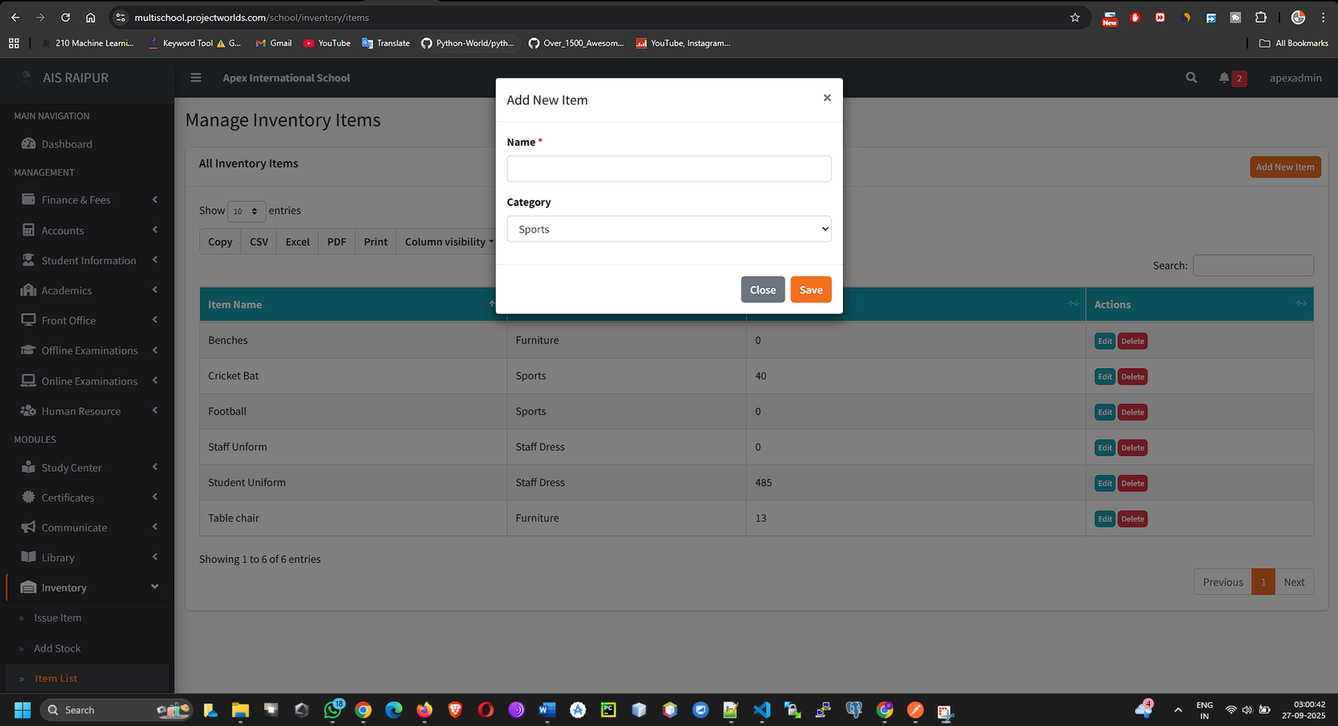The image size is (1338, 726).
Task: Edit the Student Uniform item
Action: click(1104, 483)
